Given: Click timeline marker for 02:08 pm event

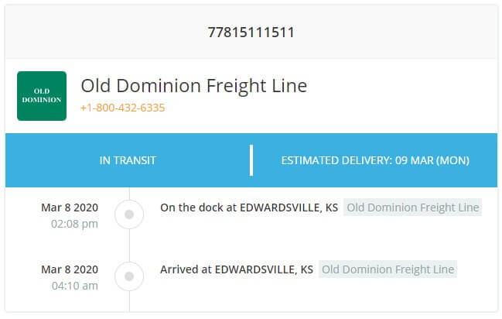Looking at the screenshot, I should coord(129,214).
